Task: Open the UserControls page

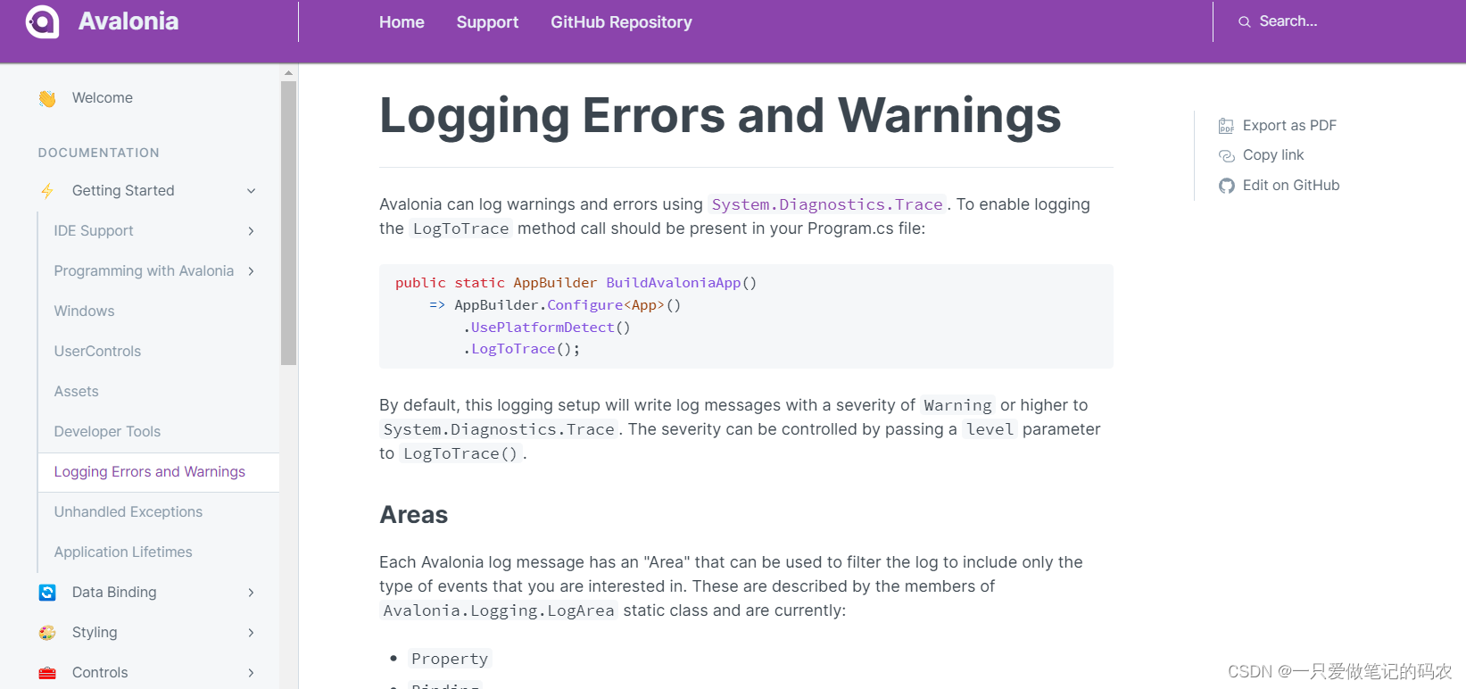Action: pos(97,352)
